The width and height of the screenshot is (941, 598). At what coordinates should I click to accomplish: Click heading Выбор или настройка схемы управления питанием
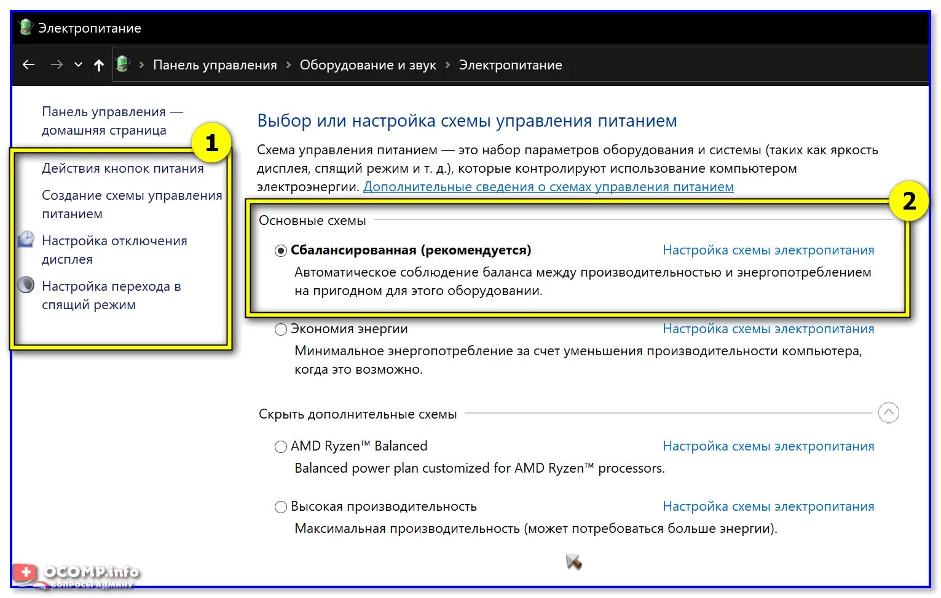tap(467, 121)
